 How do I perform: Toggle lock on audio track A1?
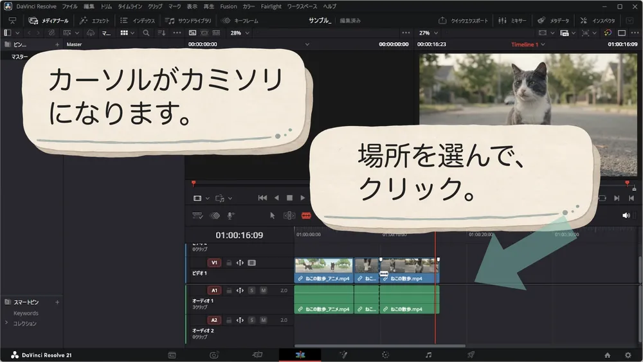coord(229,290)
